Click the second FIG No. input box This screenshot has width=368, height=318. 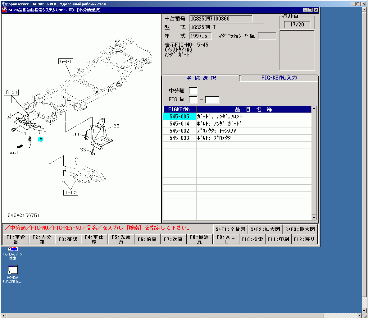[212, 99]
